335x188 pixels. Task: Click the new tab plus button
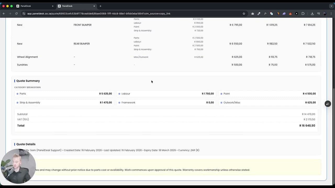click(x=100, y=6)
